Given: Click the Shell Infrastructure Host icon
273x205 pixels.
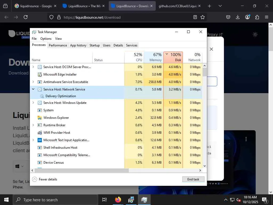Looking at the screenshot, I should point(40,148).
